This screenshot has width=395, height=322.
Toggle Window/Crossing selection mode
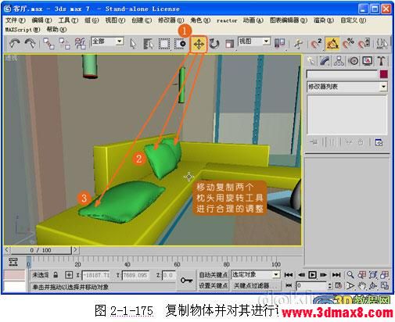[x=180, y=44]
